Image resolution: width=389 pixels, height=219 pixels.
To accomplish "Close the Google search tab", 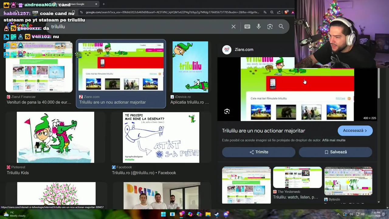I will [x=96, y=4].
